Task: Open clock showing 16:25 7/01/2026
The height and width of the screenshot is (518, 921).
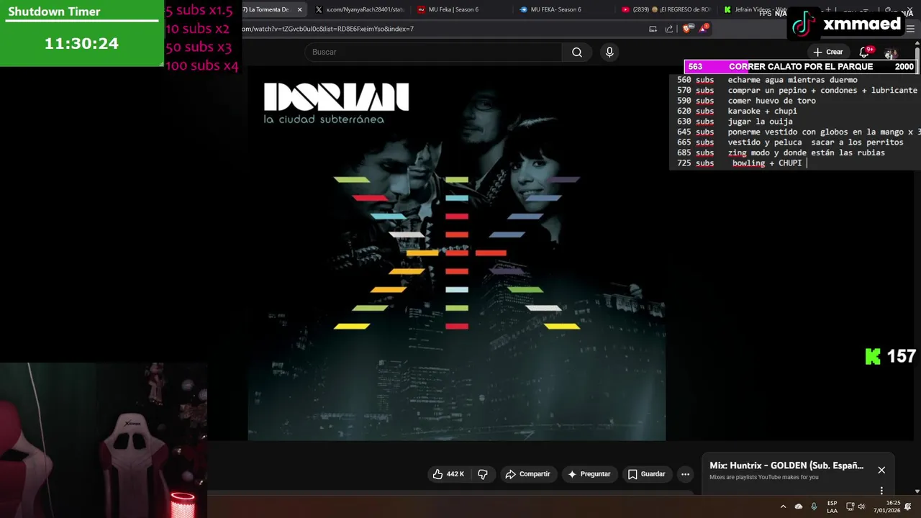Action: [887, 506]
